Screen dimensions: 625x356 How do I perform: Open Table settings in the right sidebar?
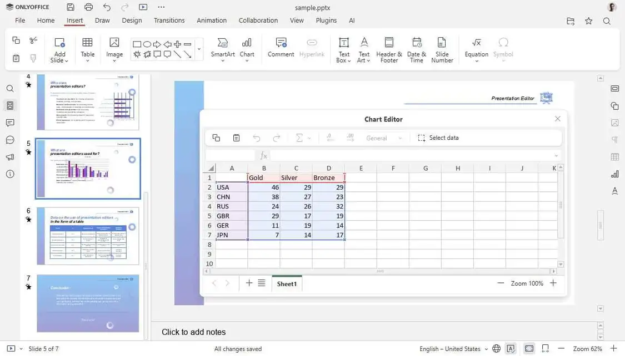pos(614,156)
